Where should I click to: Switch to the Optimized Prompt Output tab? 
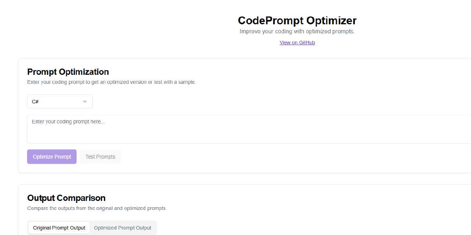[123, 228]
